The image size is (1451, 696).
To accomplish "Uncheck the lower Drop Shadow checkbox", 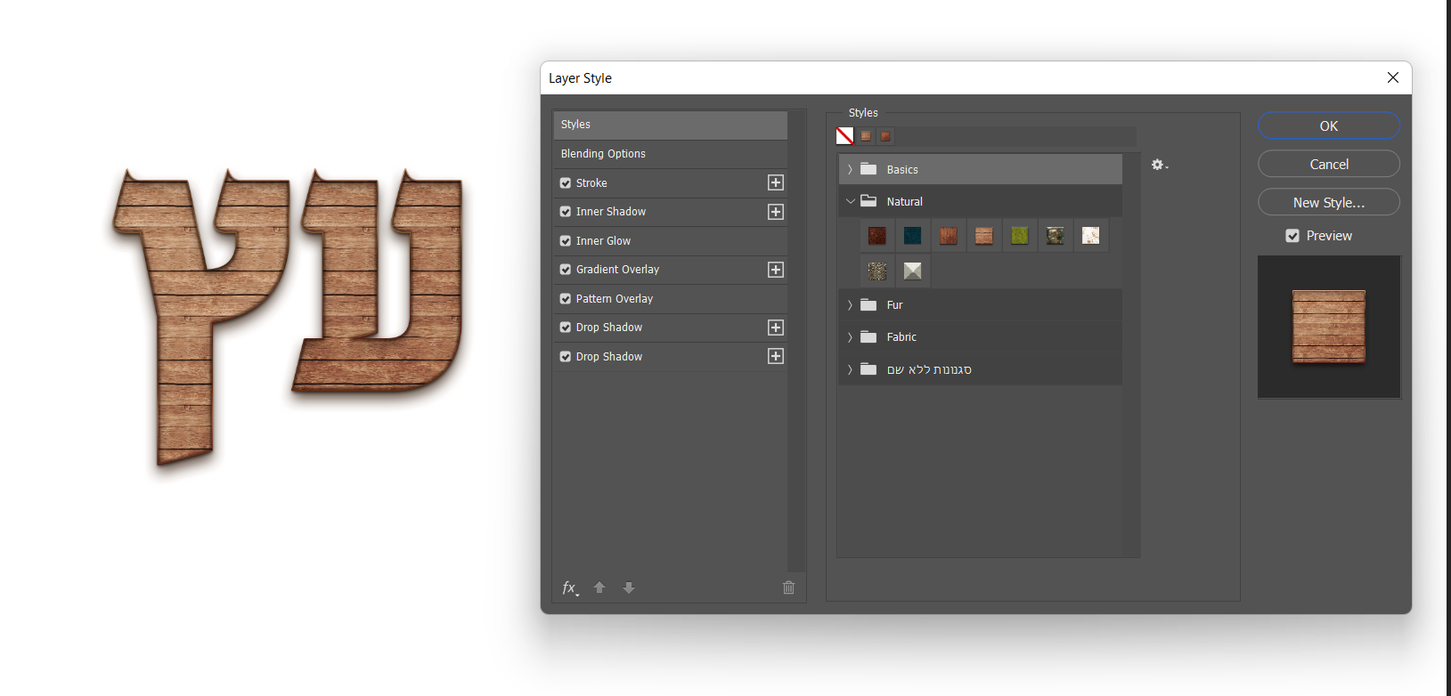I will point(566,357).
